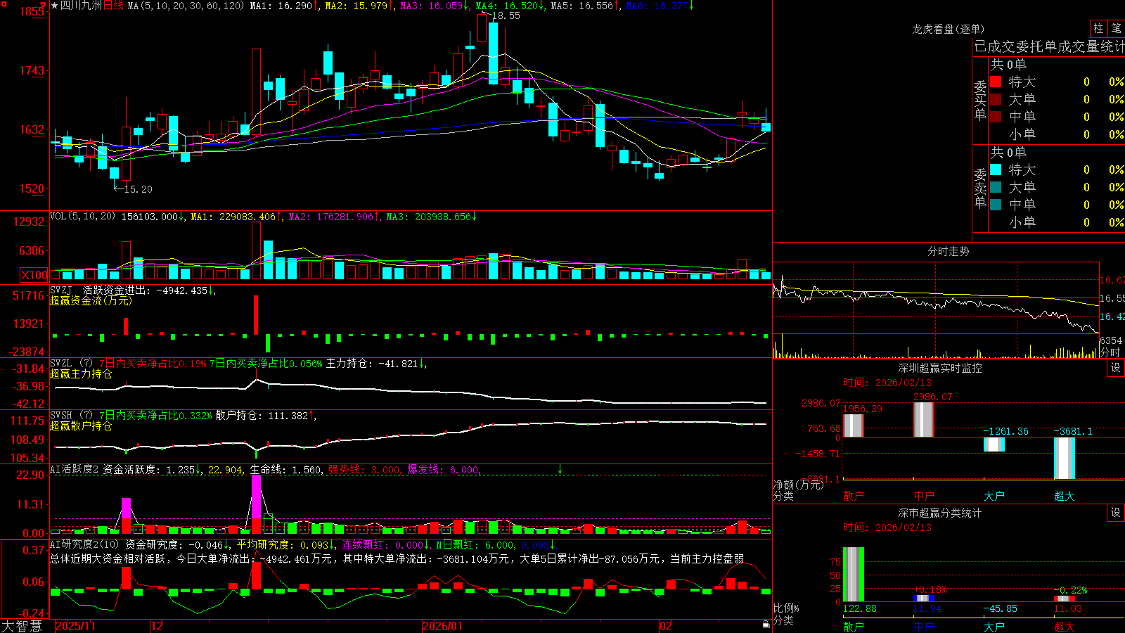Click the cyan 特大 sell-order swatch
Image resolution: width=1125 pixels, height=633 pixels.
[996, 170]
